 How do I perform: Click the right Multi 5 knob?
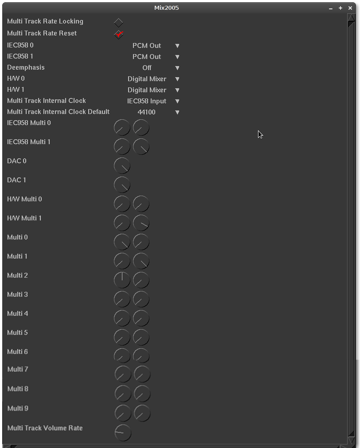pyautogui.click(x=141, y=338)
